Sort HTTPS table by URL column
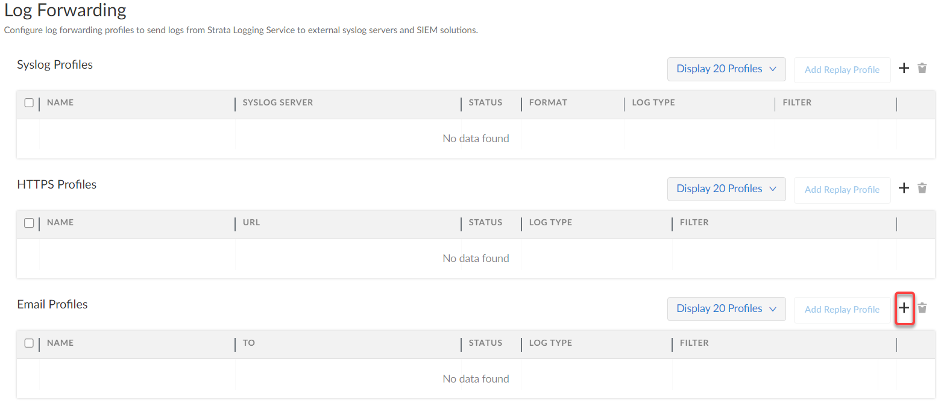Viewport: 938px width, 403px height. click(251, 222)
